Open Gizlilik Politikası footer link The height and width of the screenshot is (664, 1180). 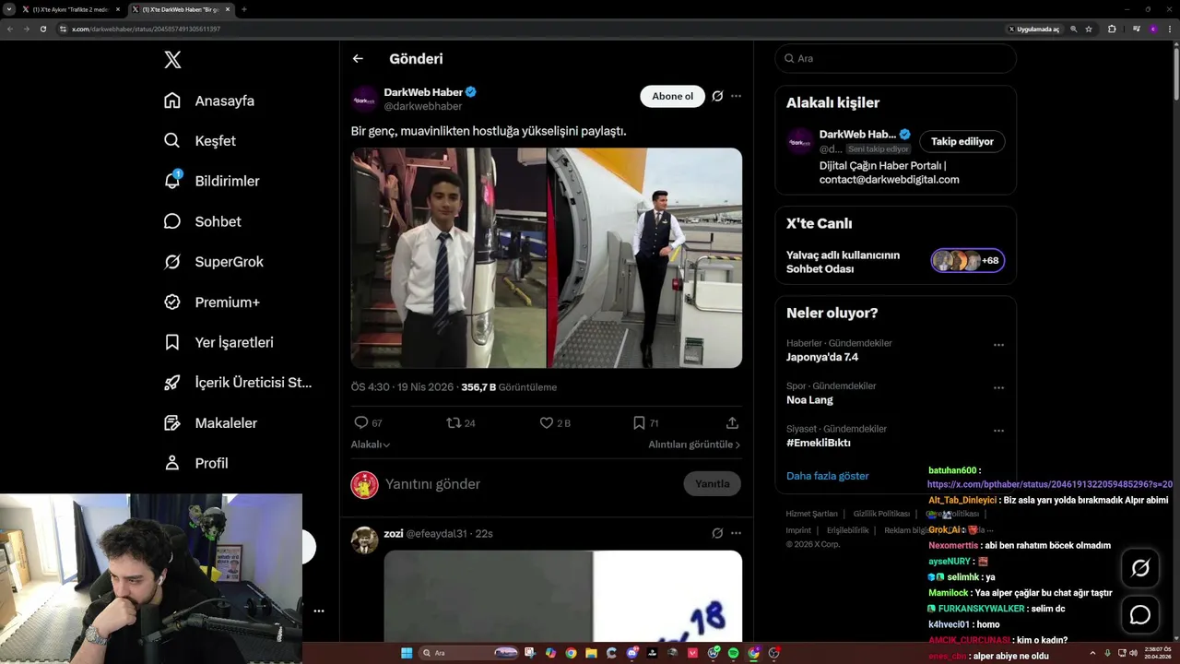tap(881, 514)
